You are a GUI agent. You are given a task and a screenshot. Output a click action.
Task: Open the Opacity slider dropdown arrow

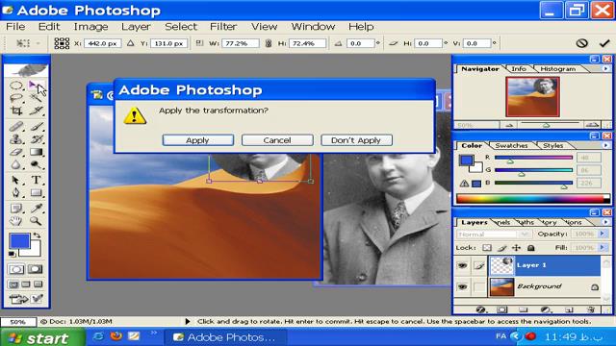[x=603, y=234]
